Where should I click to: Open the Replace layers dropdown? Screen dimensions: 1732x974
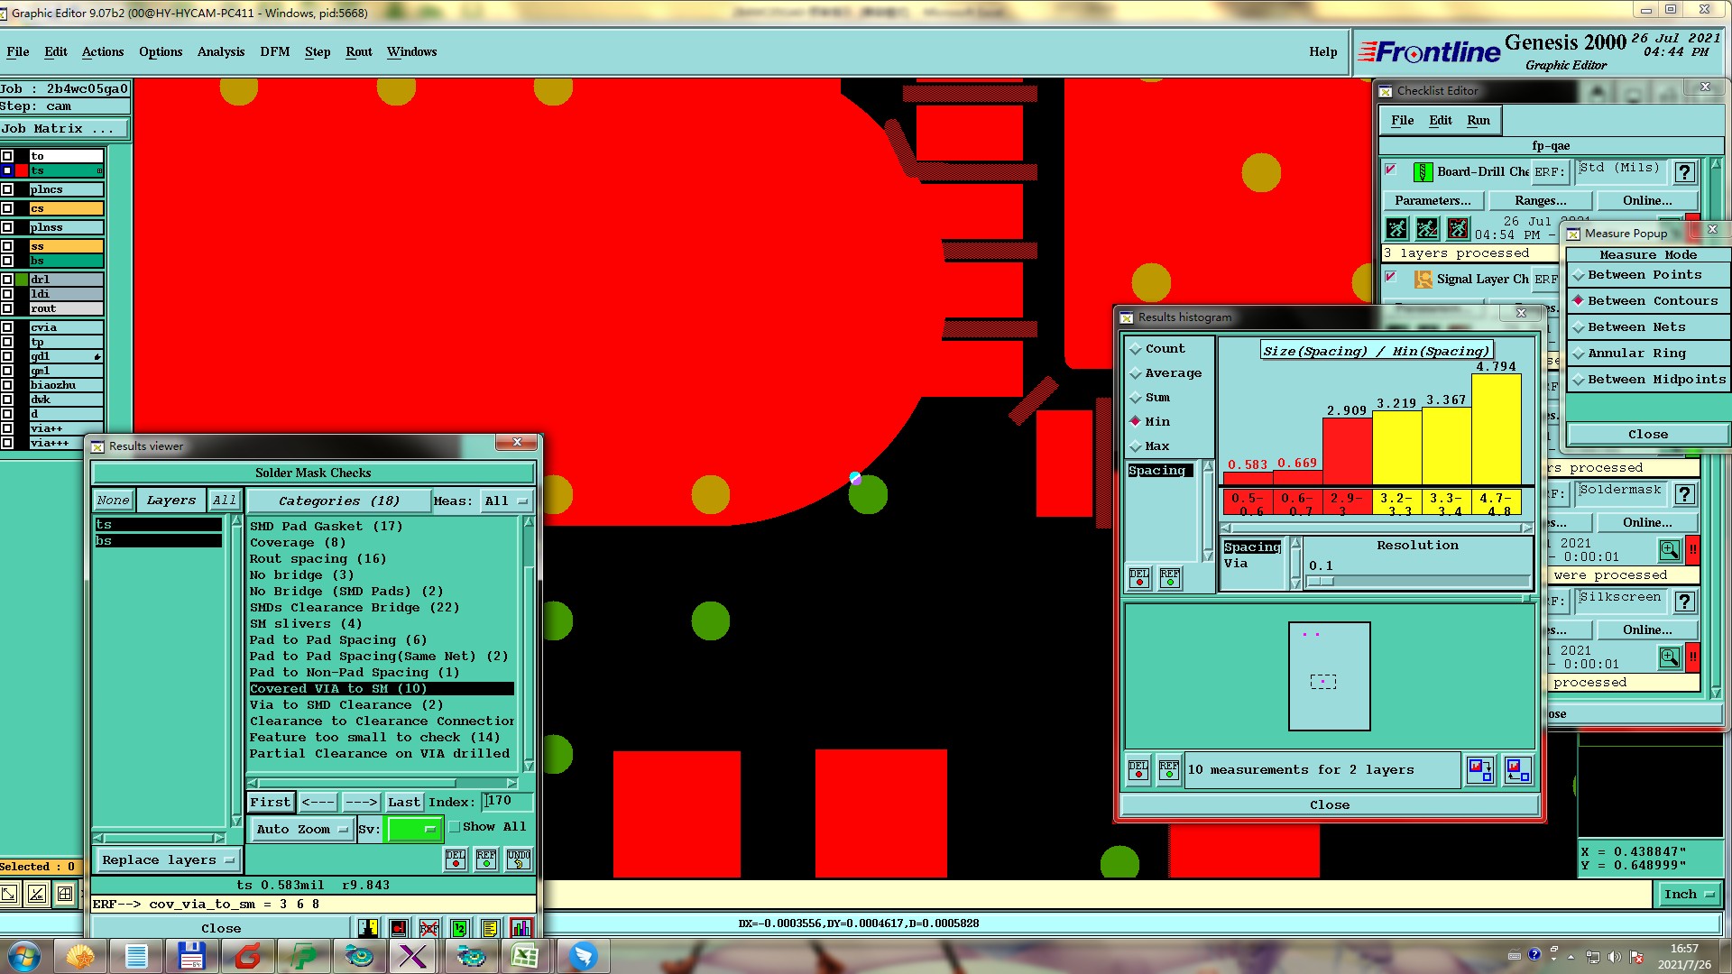click(x=168, y=860)
